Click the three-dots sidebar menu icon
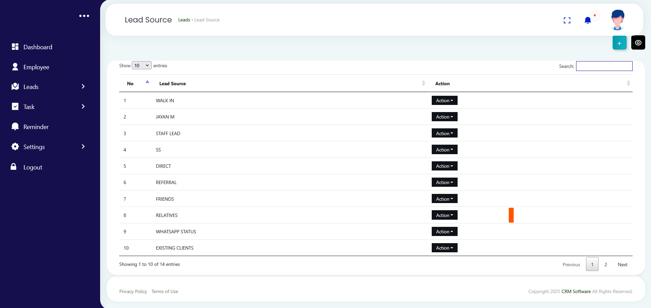Screen dimensions: 651x308 pyautogui.click(x=84, y=16)
